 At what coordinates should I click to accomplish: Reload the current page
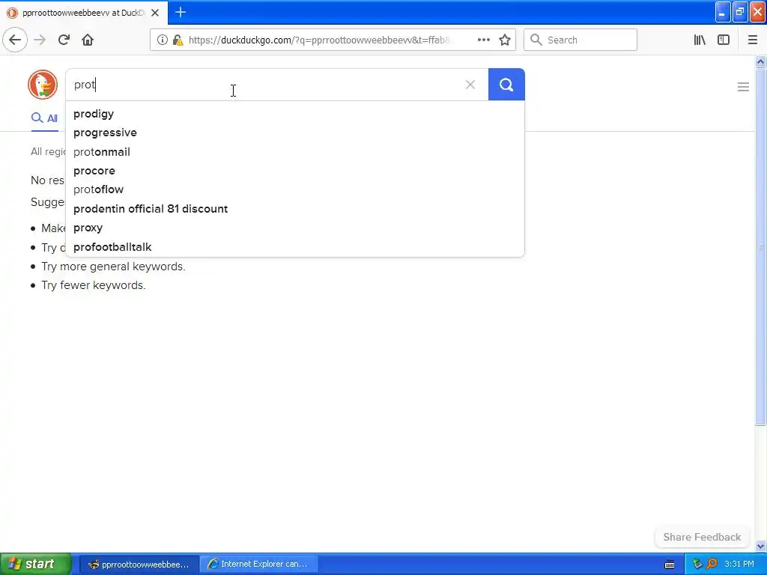click(64, 40)
